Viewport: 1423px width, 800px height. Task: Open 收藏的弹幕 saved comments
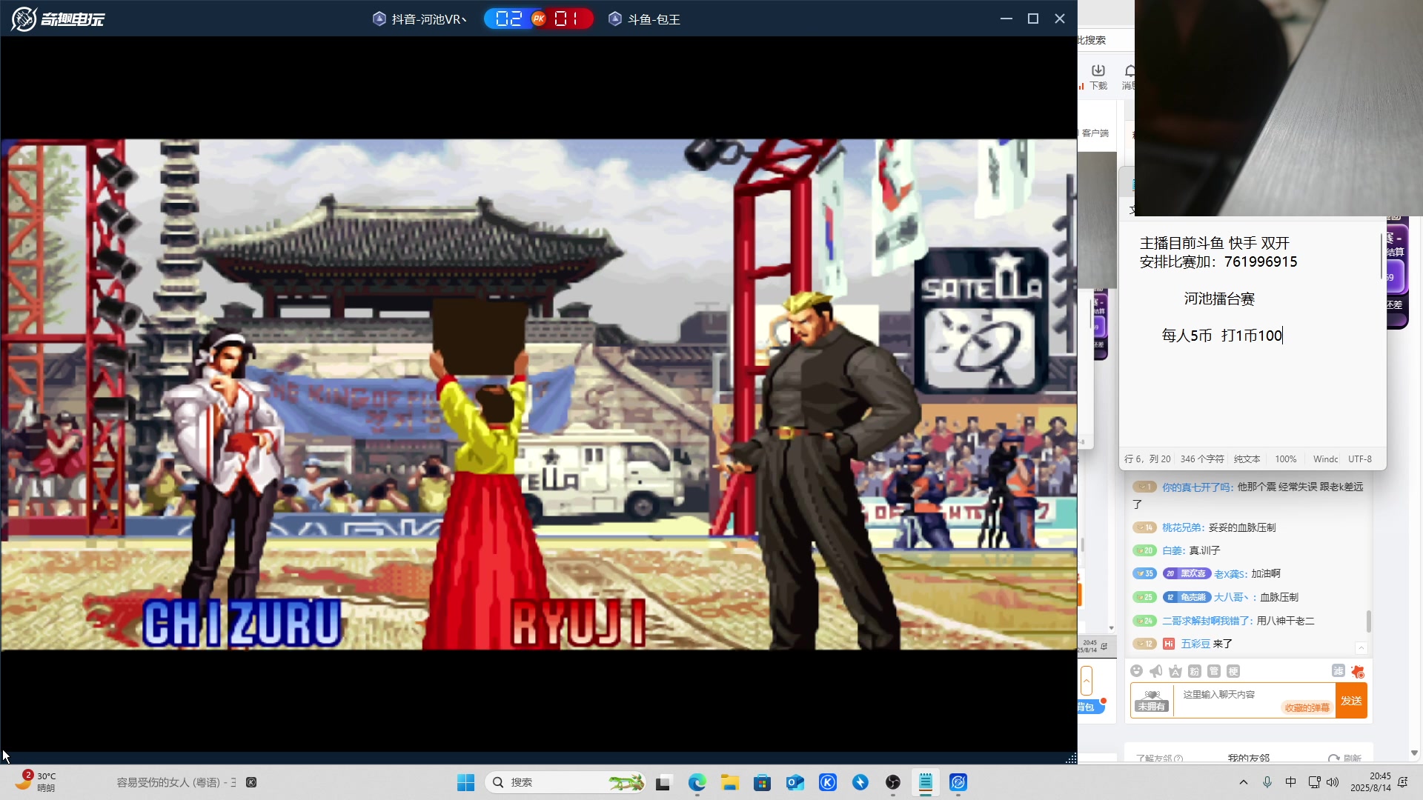[1307, 707]
